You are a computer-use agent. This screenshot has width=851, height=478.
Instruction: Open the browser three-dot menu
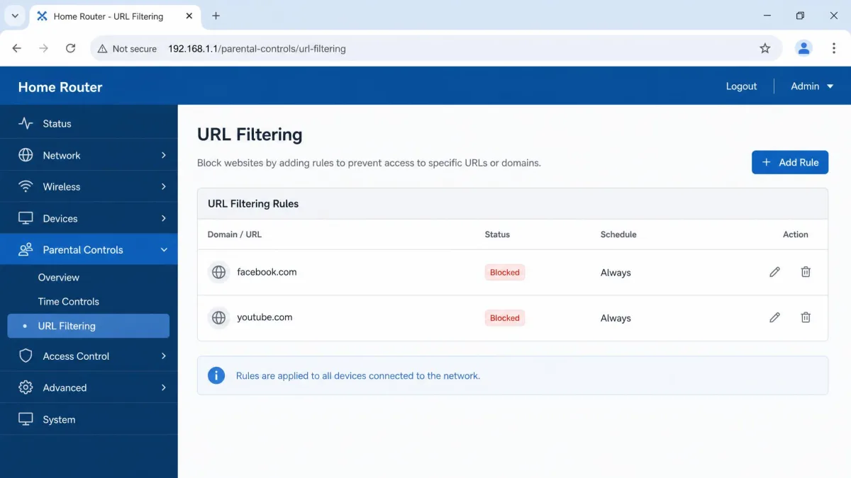(x=834, y=48)
